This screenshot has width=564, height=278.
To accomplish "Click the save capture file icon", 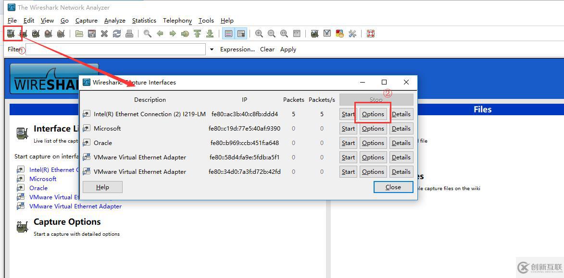I will pyautogui.click(x=92, y=34).
